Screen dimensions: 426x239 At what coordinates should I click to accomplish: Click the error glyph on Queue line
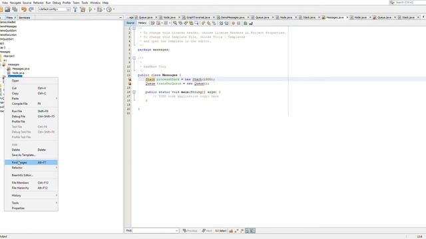[130, 84]
